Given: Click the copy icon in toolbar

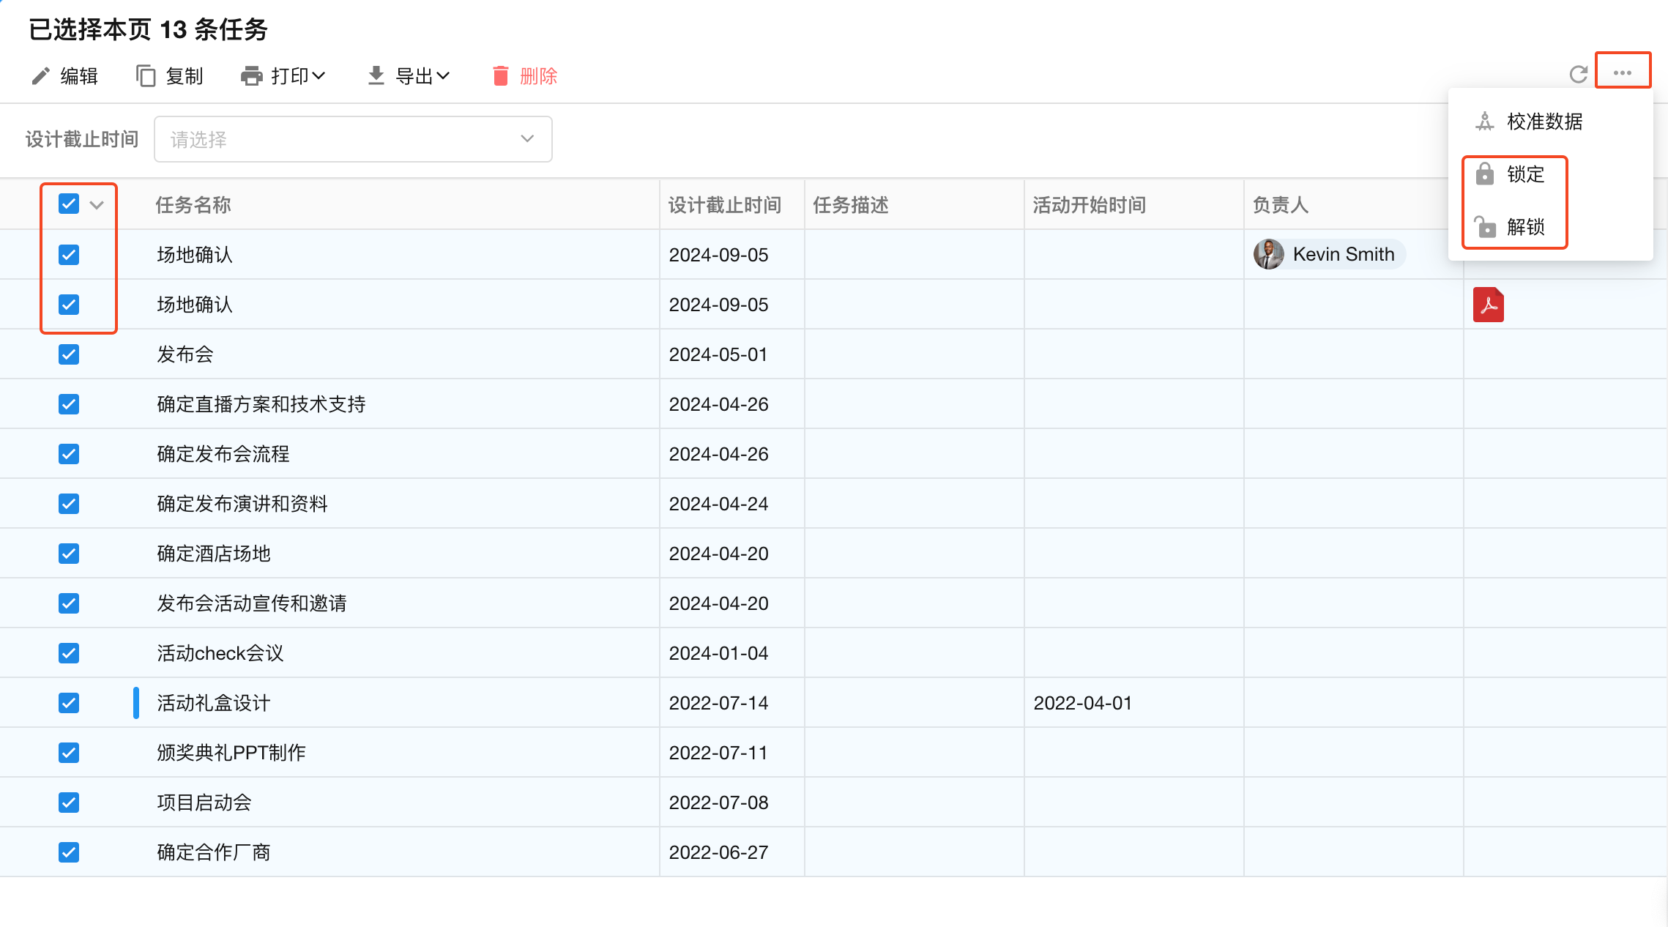Looking at the screenshot, I should (x=146, y=76).
